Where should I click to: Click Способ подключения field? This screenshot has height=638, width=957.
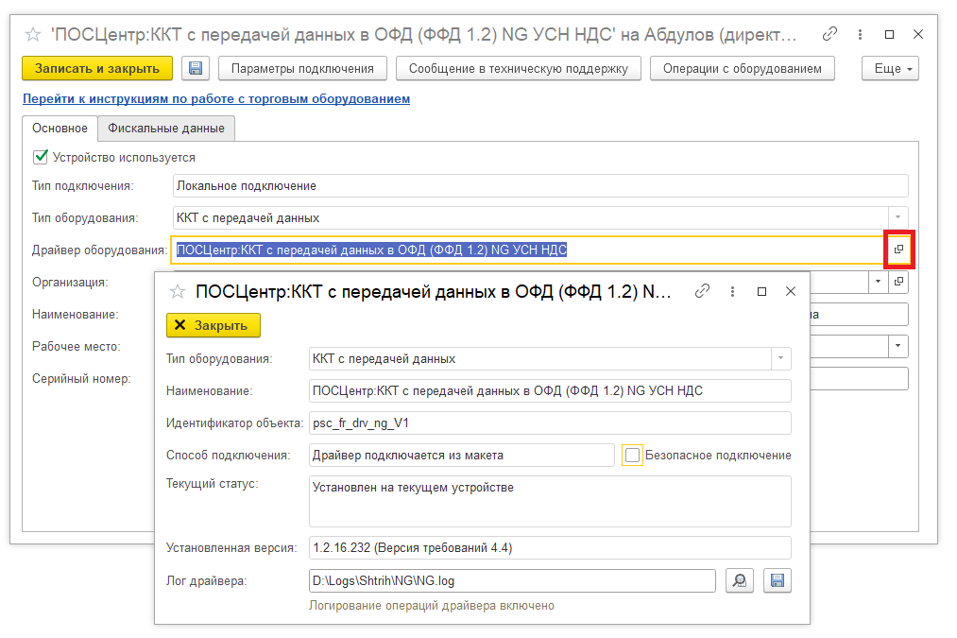point(461,456)
